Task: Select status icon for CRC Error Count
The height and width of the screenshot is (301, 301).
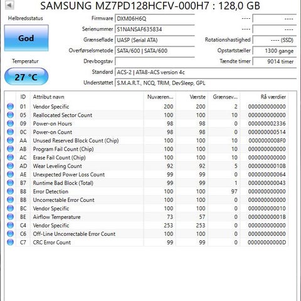Action: pyautogui.click(x=10, y=242)
